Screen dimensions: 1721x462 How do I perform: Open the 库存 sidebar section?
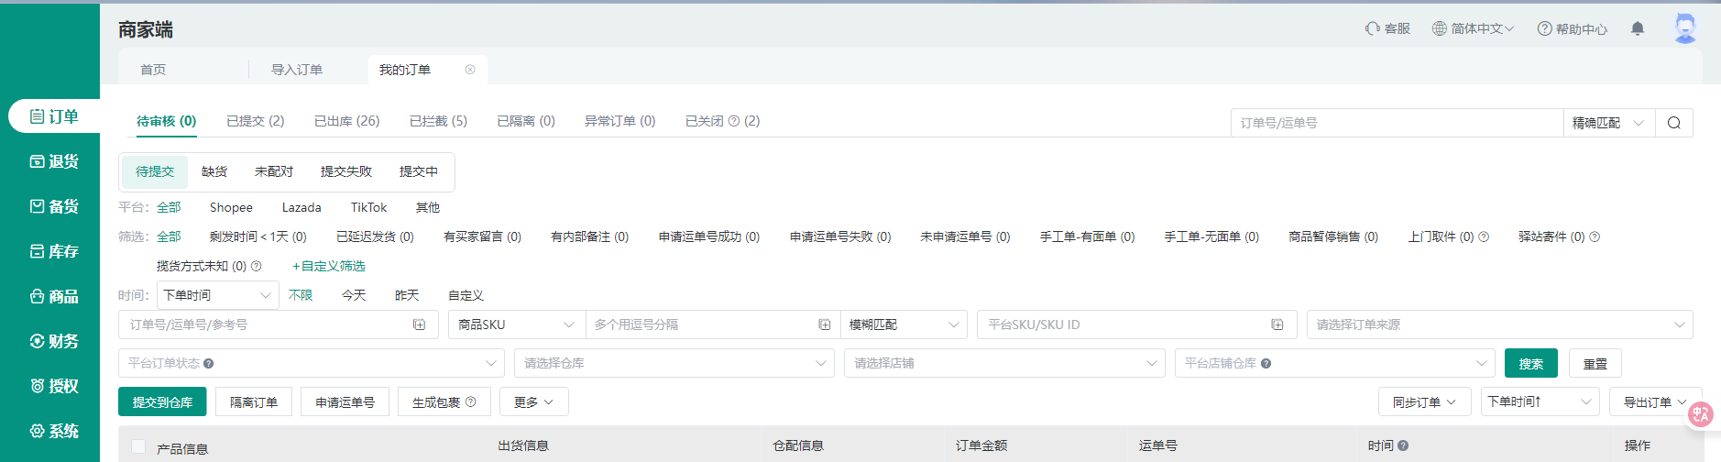coord(53,251)
